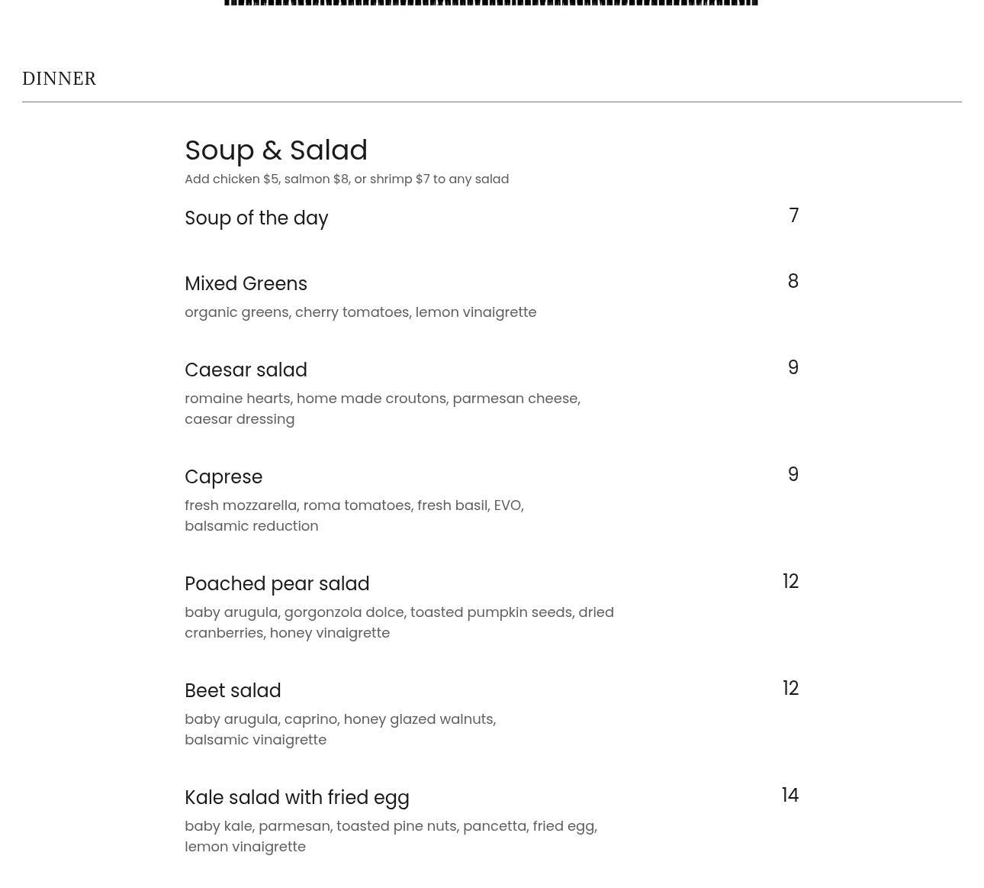
Task: Click the Caprese description text
Action: click(354, 515)
